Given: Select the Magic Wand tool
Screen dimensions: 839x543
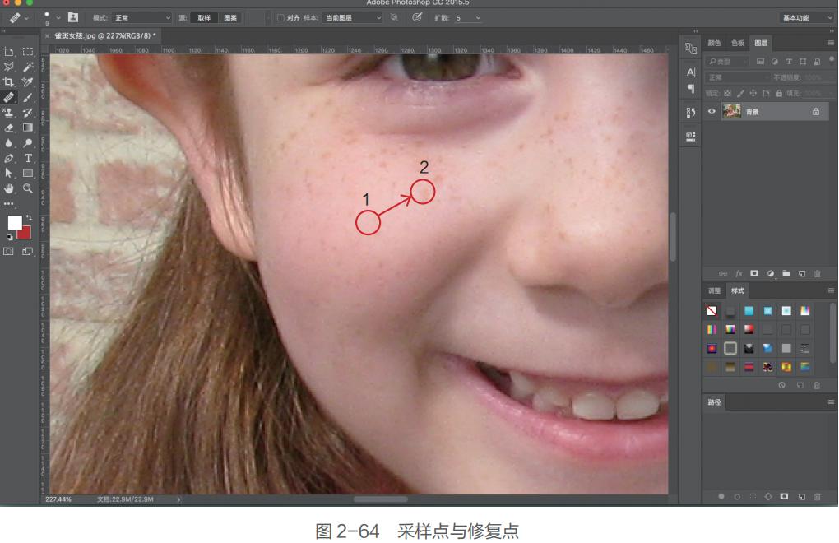Looking at the screenshot, I should (x=28, y=67).
